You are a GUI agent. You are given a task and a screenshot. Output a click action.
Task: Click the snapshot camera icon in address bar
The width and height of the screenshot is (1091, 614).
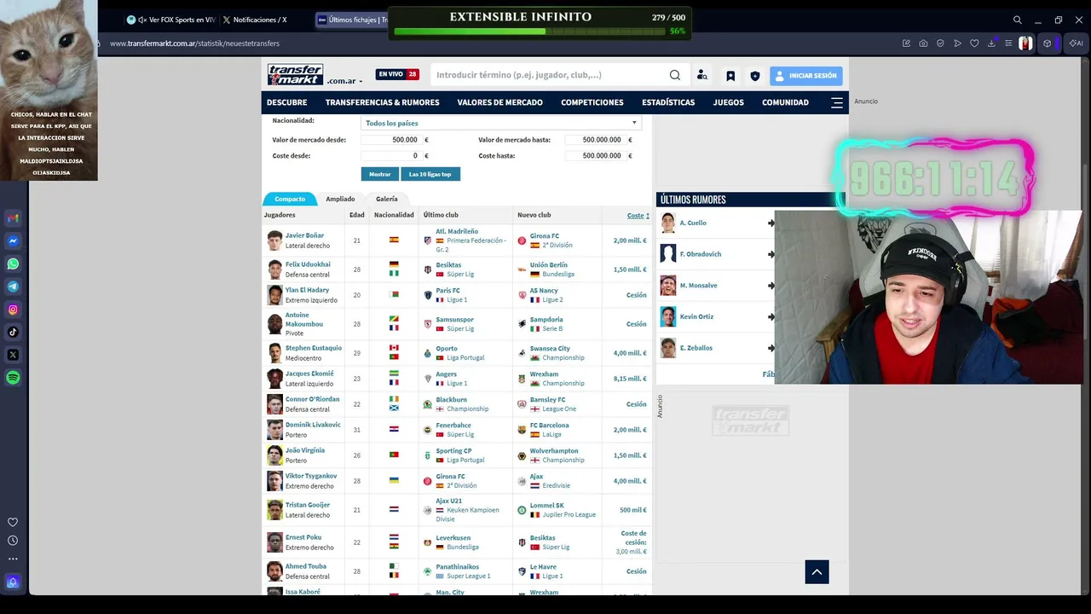(x=923, y=43)
